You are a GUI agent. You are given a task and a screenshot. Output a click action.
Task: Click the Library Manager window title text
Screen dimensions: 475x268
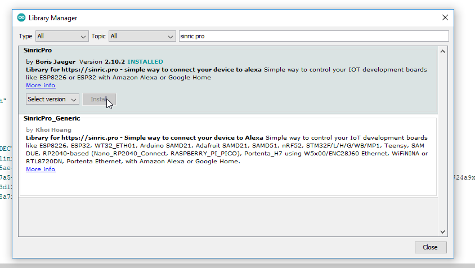click(53, 18)
